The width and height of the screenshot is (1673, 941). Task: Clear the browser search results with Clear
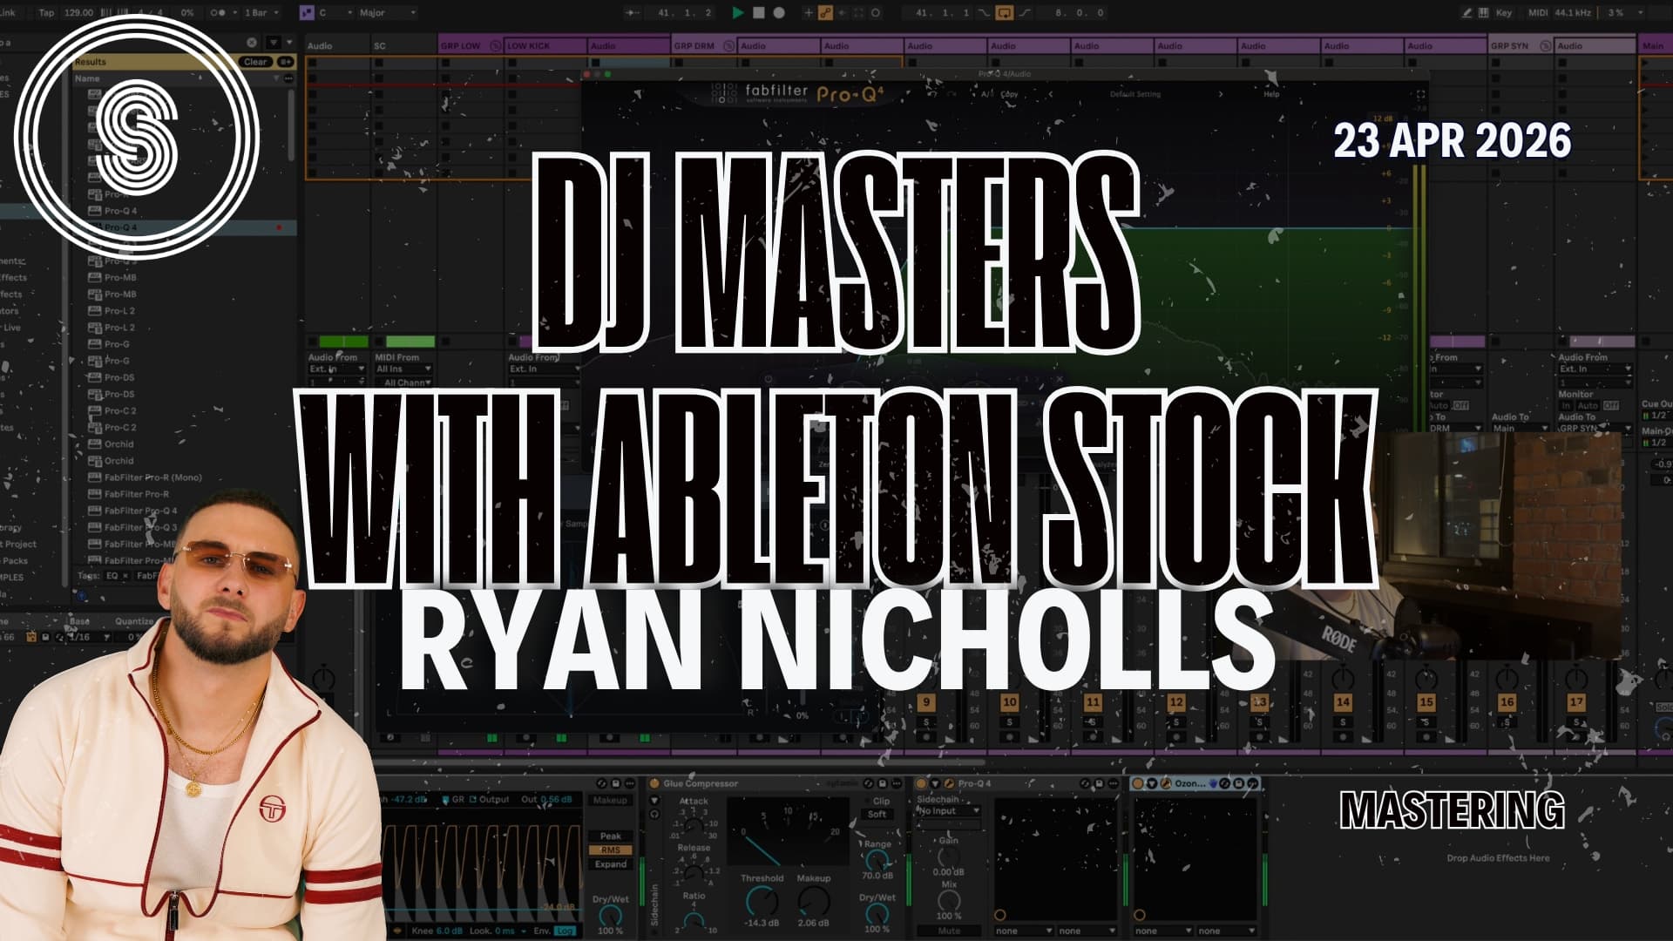(x=255, y=62)
